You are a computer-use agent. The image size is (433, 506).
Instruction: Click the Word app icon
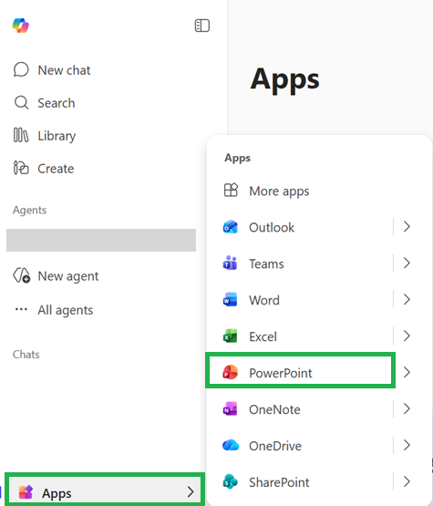click(x=230, y=300)
